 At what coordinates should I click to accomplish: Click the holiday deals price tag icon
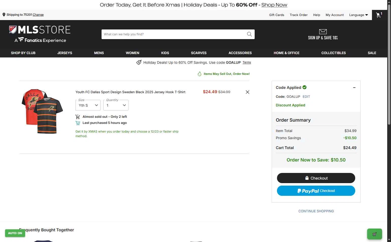click(x=139, y=62)
